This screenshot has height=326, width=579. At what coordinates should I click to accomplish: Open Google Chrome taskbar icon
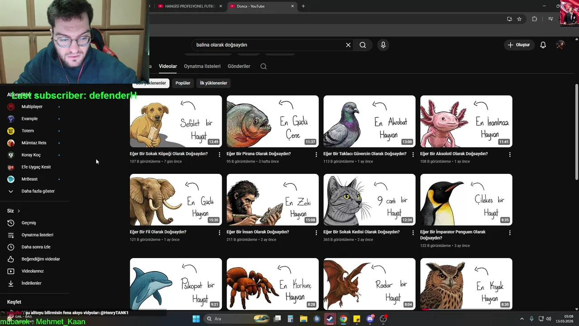tap(343, 319)
